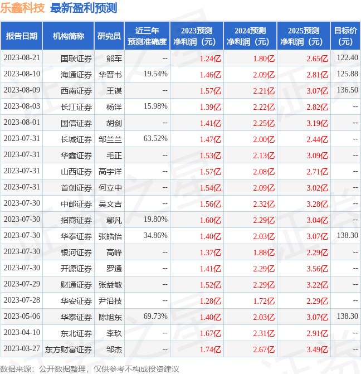
Task: Click the 数据来源 disclaimer footer text
Action: coord(90,369)
